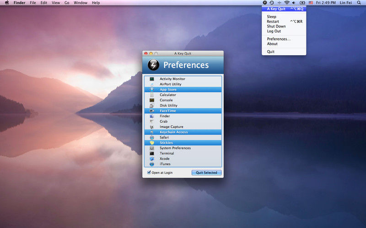Select About in the status menu
366x228 pixels.
coord(284,44)
